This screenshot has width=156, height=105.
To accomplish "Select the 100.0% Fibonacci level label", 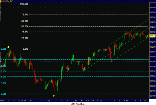I will point(24,4).
